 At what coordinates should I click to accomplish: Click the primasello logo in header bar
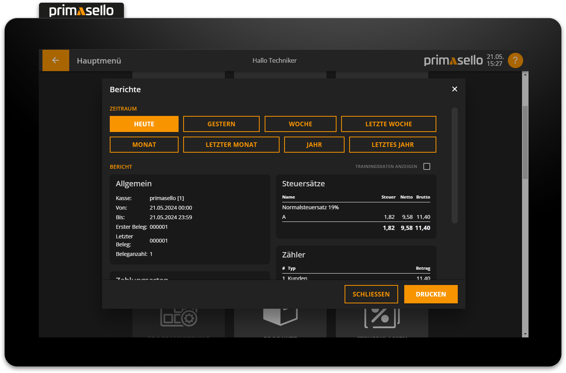[453, 60]
